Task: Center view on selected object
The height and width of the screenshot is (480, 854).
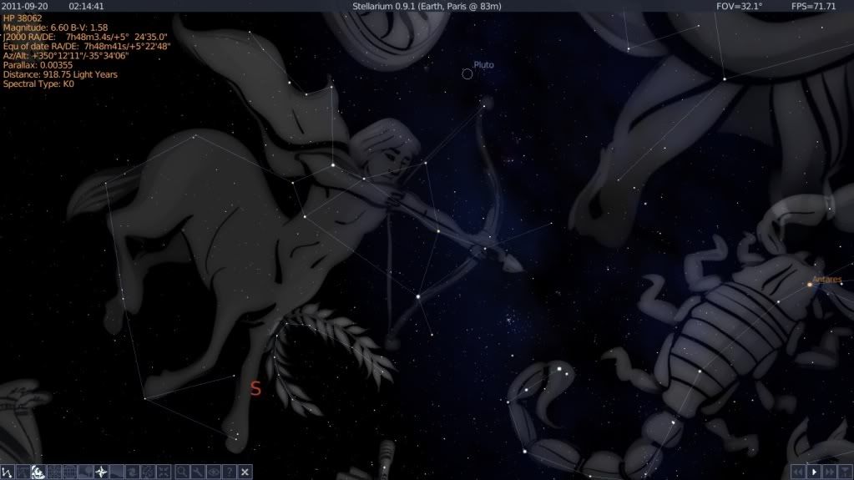Action: tap(164, 472)
